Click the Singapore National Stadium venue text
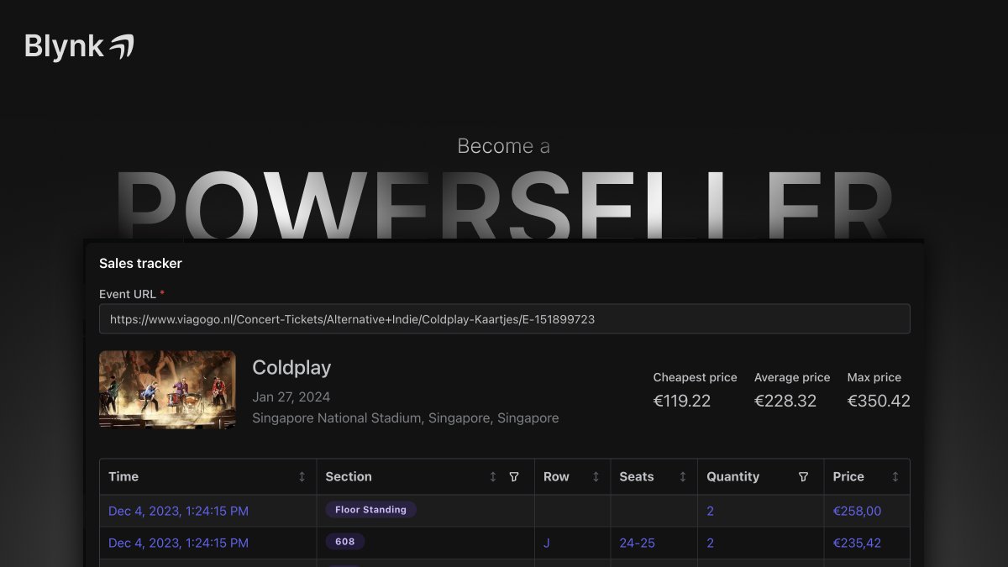This screenshot has height=567, width=1008. [406, 417]
